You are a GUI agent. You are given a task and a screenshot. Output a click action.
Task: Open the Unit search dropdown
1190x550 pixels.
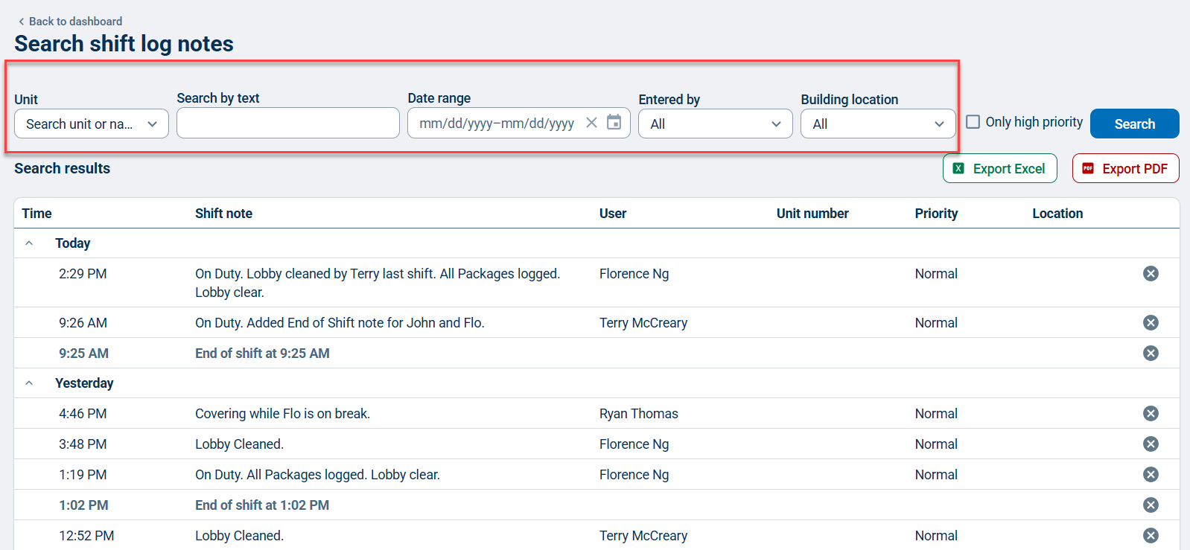coord(92,124)
